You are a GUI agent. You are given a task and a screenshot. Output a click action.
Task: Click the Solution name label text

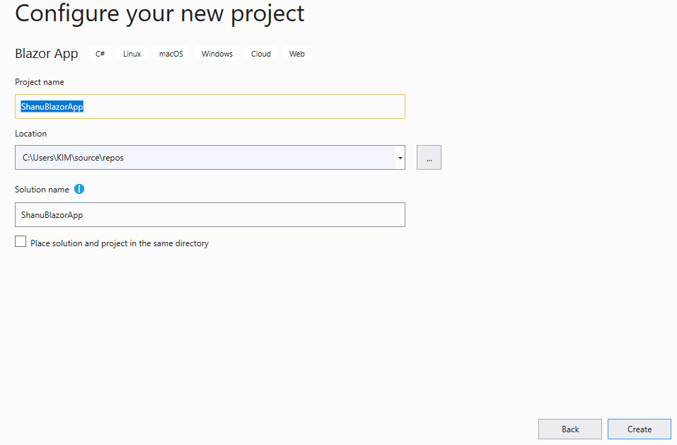[x=42, y=190]
